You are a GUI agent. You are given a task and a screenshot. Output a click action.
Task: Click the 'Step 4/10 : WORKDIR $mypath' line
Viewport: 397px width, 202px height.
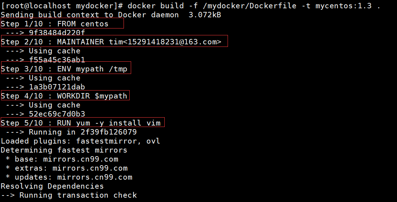click(64, 96)
